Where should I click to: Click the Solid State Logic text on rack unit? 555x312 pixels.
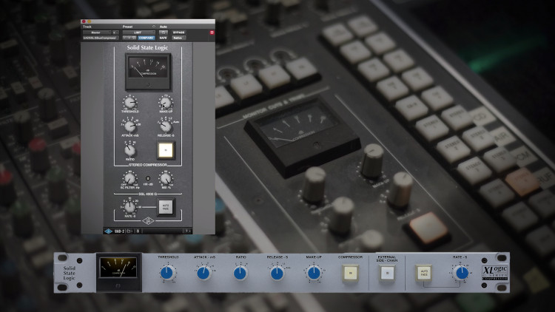(70, 273)
